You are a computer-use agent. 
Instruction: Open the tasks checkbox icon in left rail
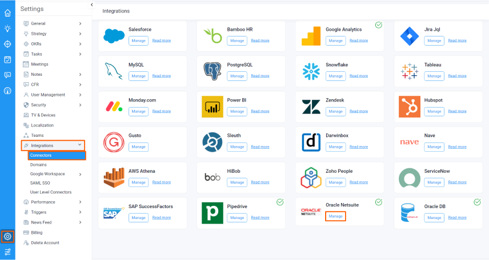click(x=7, y=59)
